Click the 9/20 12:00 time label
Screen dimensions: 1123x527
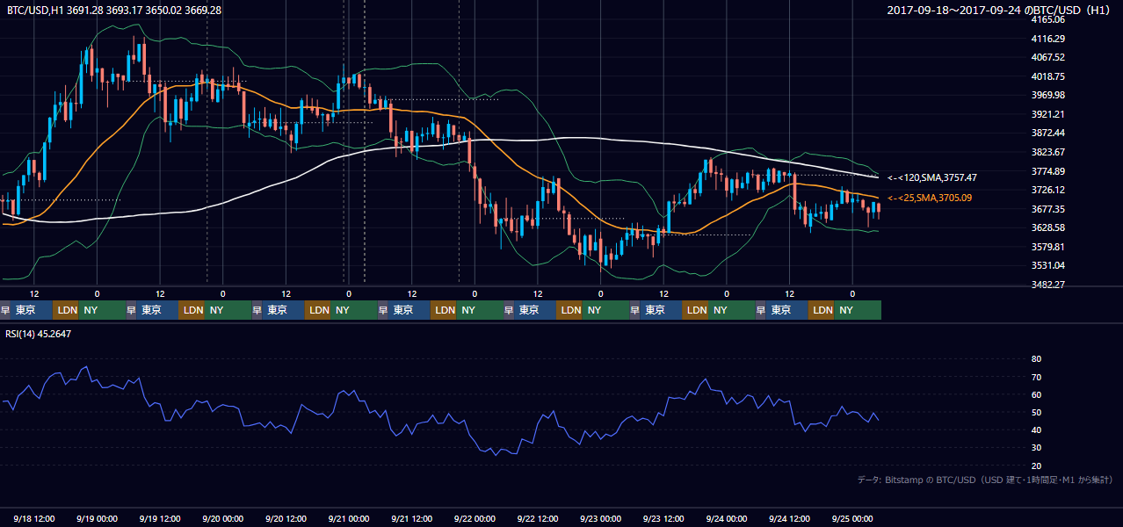(x=286, y=518)
